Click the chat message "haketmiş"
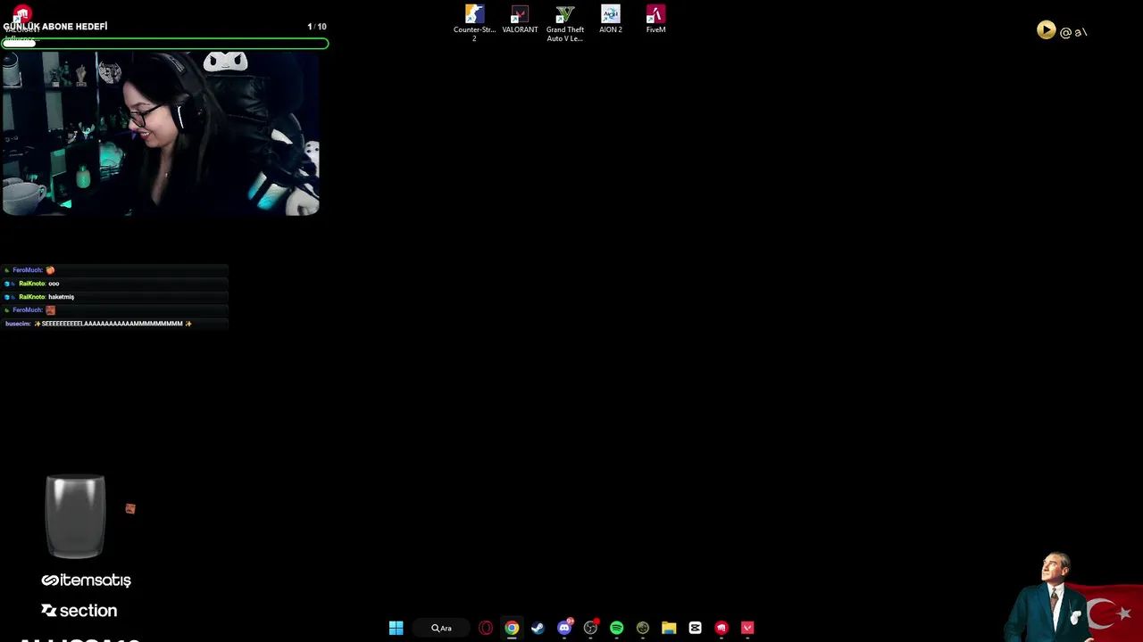1143x642 pixels. [x=61, y=297]
